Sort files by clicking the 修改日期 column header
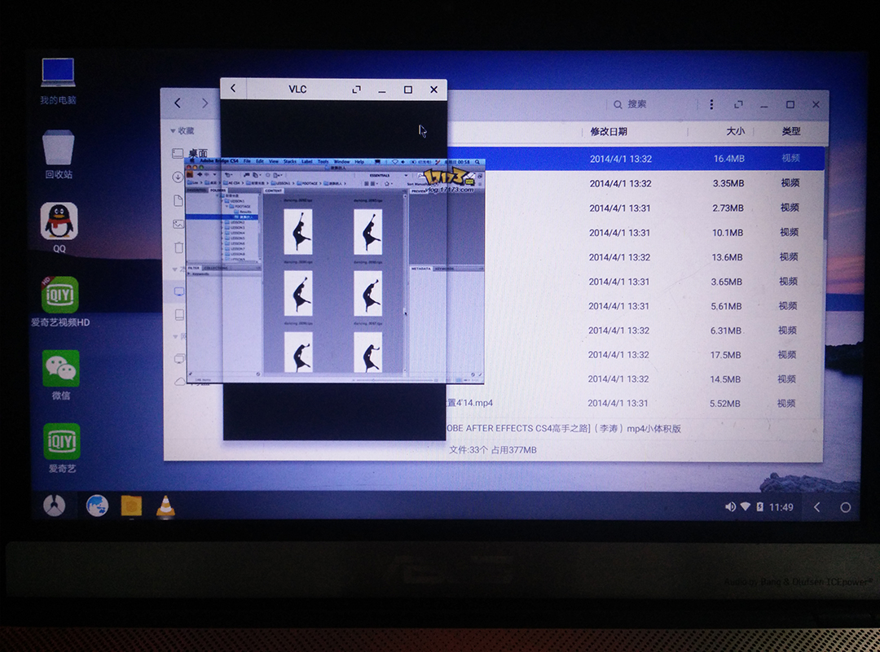The height and width of the screenshot is (652, 880). [609, 131]
